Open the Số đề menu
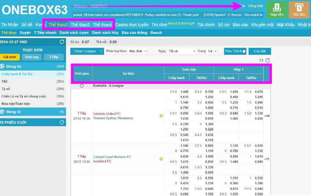 (x=27, y=25)
